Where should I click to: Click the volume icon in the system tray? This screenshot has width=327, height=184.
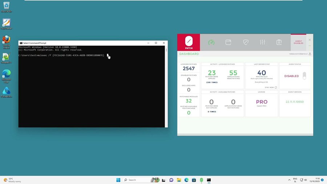306,180
